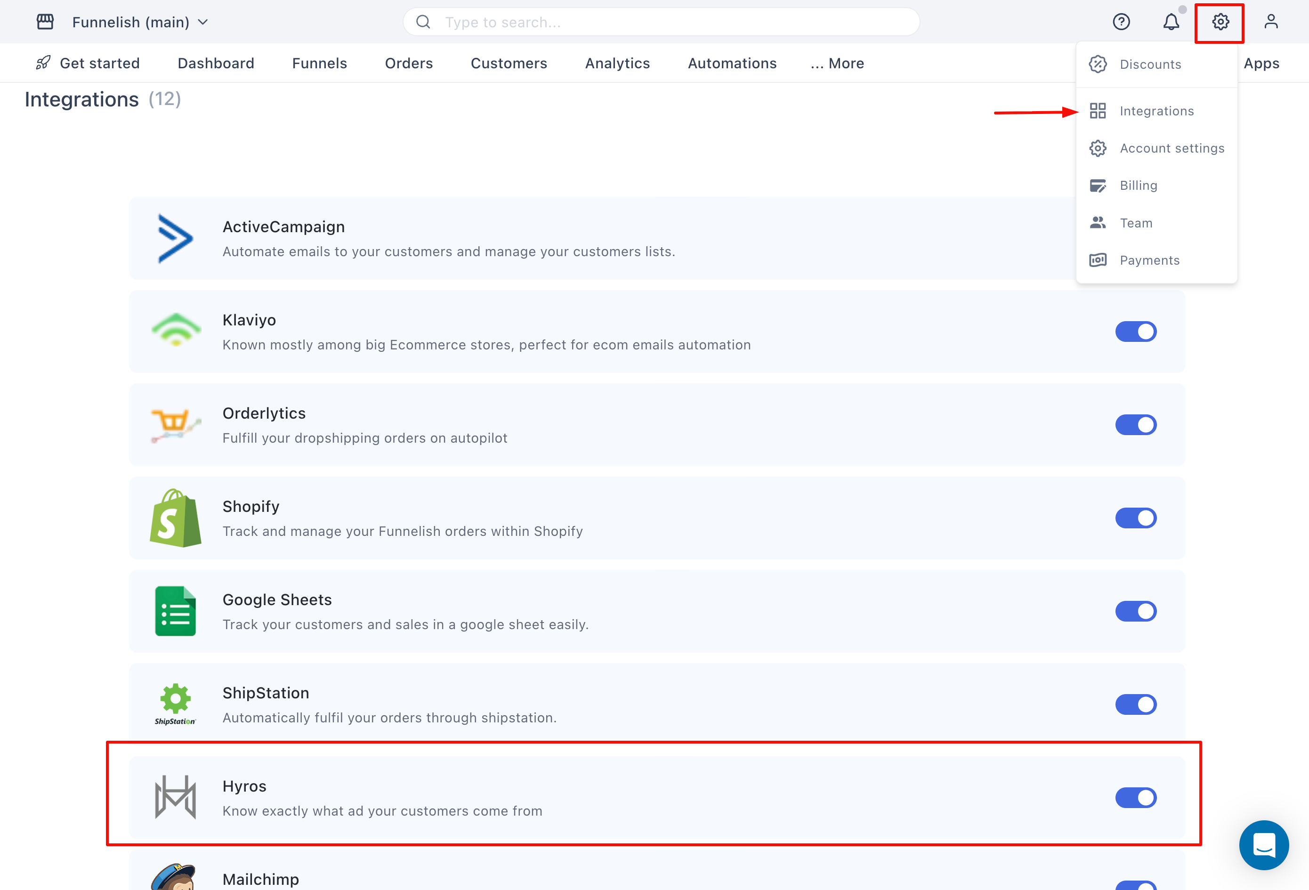This screenshot has height=890, width=1309.
Task: Open the notifications bell
Action: coord(1171,22)
